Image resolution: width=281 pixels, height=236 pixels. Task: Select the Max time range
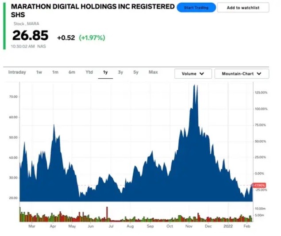[153, 72]
